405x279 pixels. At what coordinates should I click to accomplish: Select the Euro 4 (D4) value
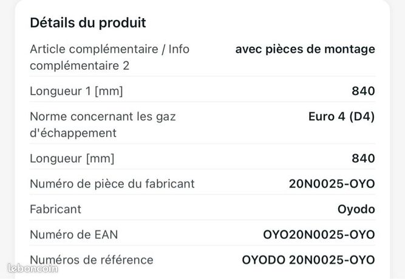pos(341,116)
